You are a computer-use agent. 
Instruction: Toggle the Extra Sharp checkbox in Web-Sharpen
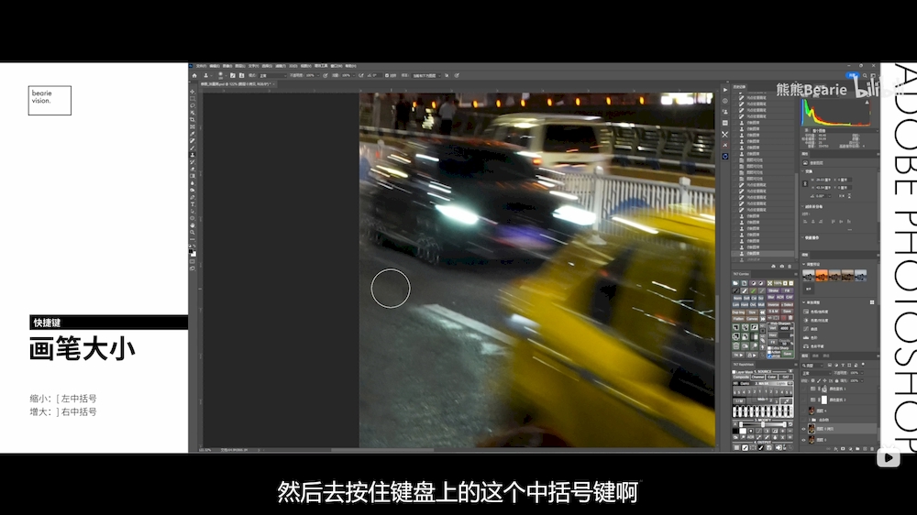click(768, 348)
